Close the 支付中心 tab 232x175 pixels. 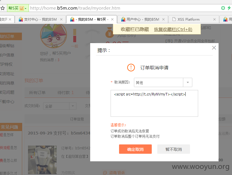click(x=61, y=19)
